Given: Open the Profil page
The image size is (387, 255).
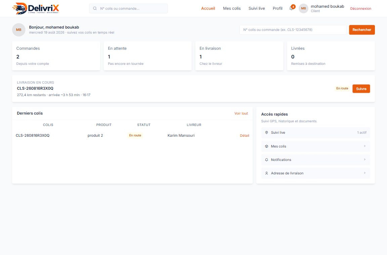Looking at the screenshot, I should coord(277,8).
